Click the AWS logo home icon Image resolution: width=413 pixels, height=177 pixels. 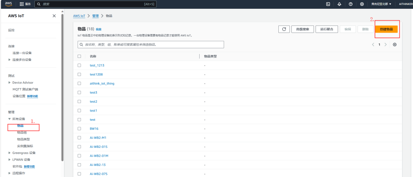(8, 4)
